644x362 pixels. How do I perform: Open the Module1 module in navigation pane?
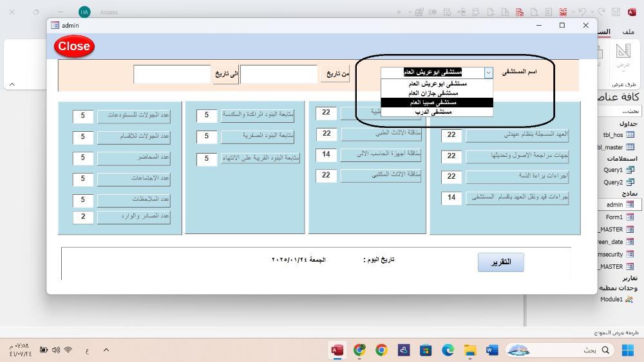point(616,299)
